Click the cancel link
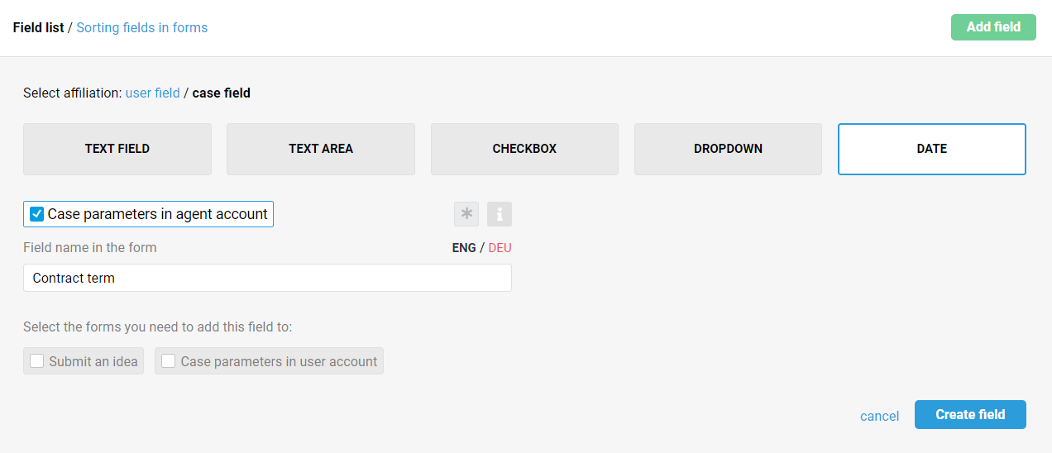 pos(879,416)
